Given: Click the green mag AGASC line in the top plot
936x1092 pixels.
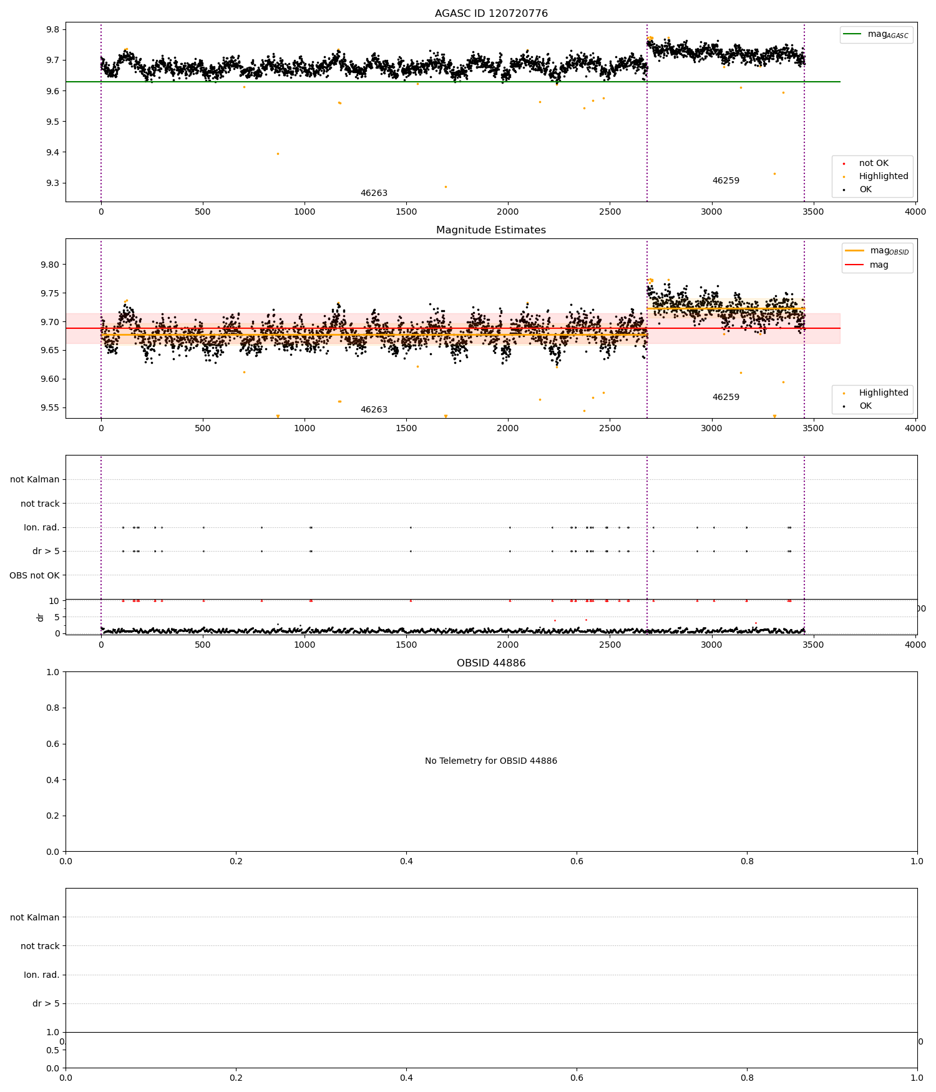Looking at the screenshot, I should [x=452, y=82].
